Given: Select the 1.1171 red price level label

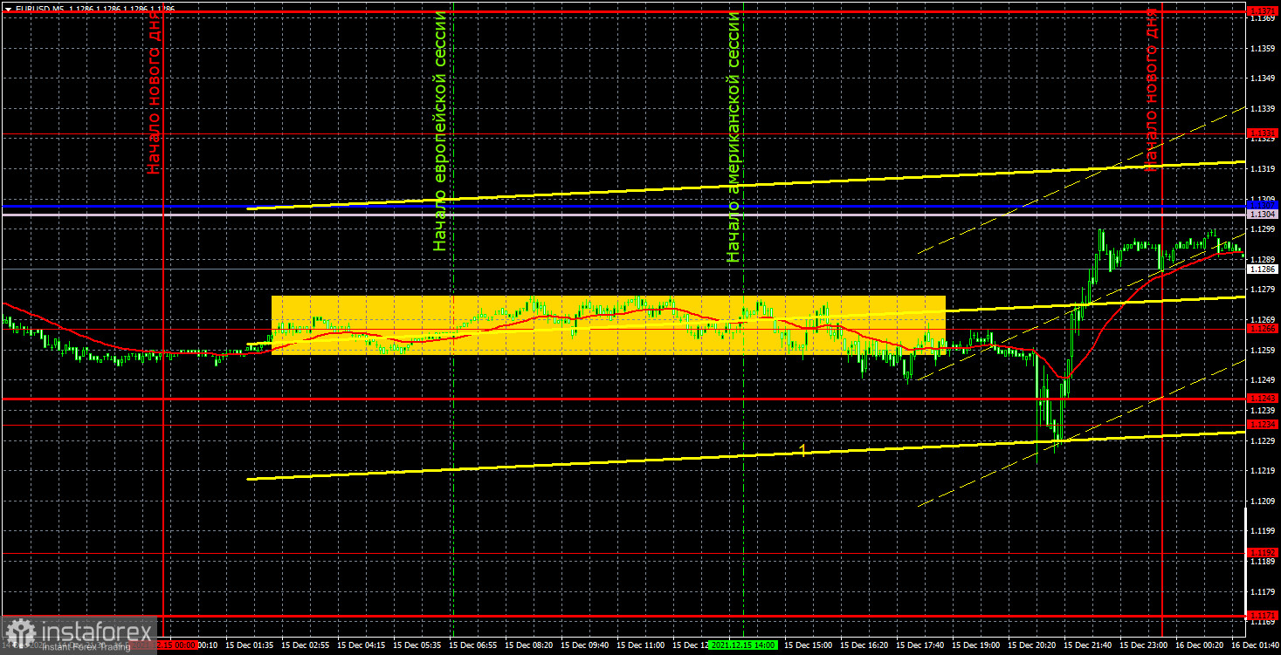Looking at the screenshot, I should click(1262, 616).
